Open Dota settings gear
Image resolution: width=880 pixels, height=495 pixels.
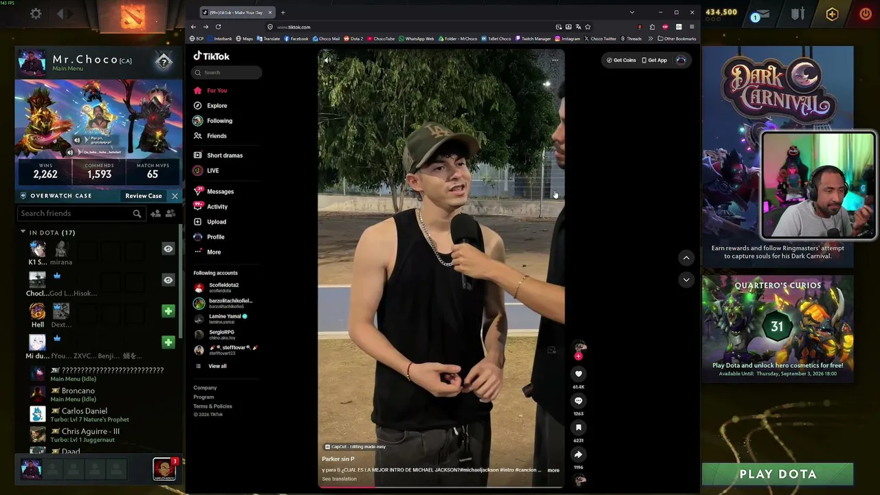point(36,14)
